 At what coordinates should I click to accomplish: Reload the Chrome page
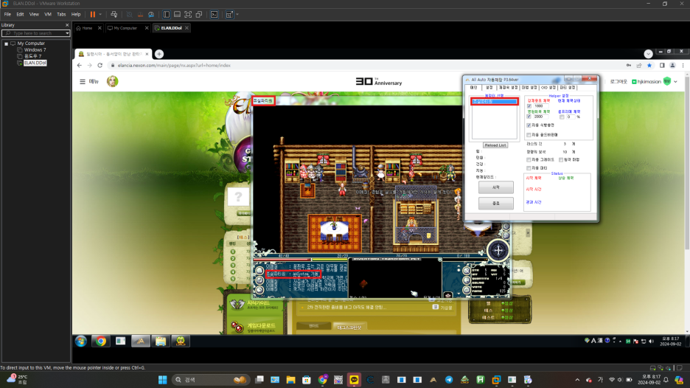click(100, 65)
